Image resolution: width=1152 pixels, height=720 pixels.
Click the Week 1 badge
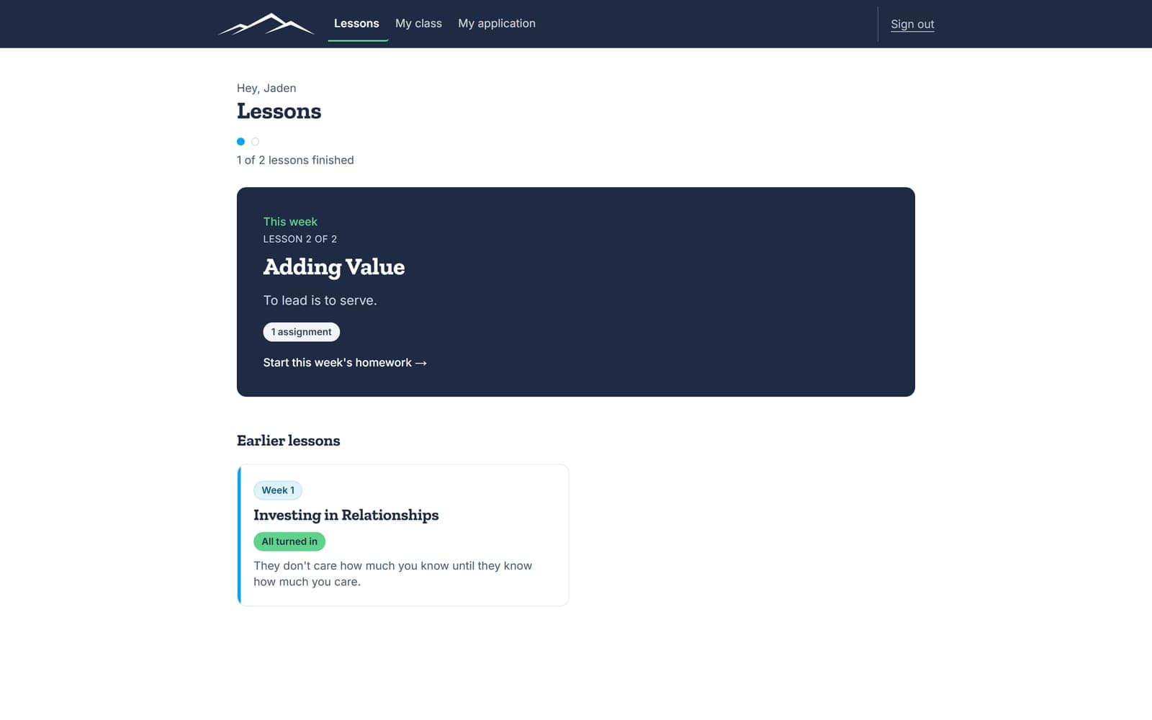[278, 490]
